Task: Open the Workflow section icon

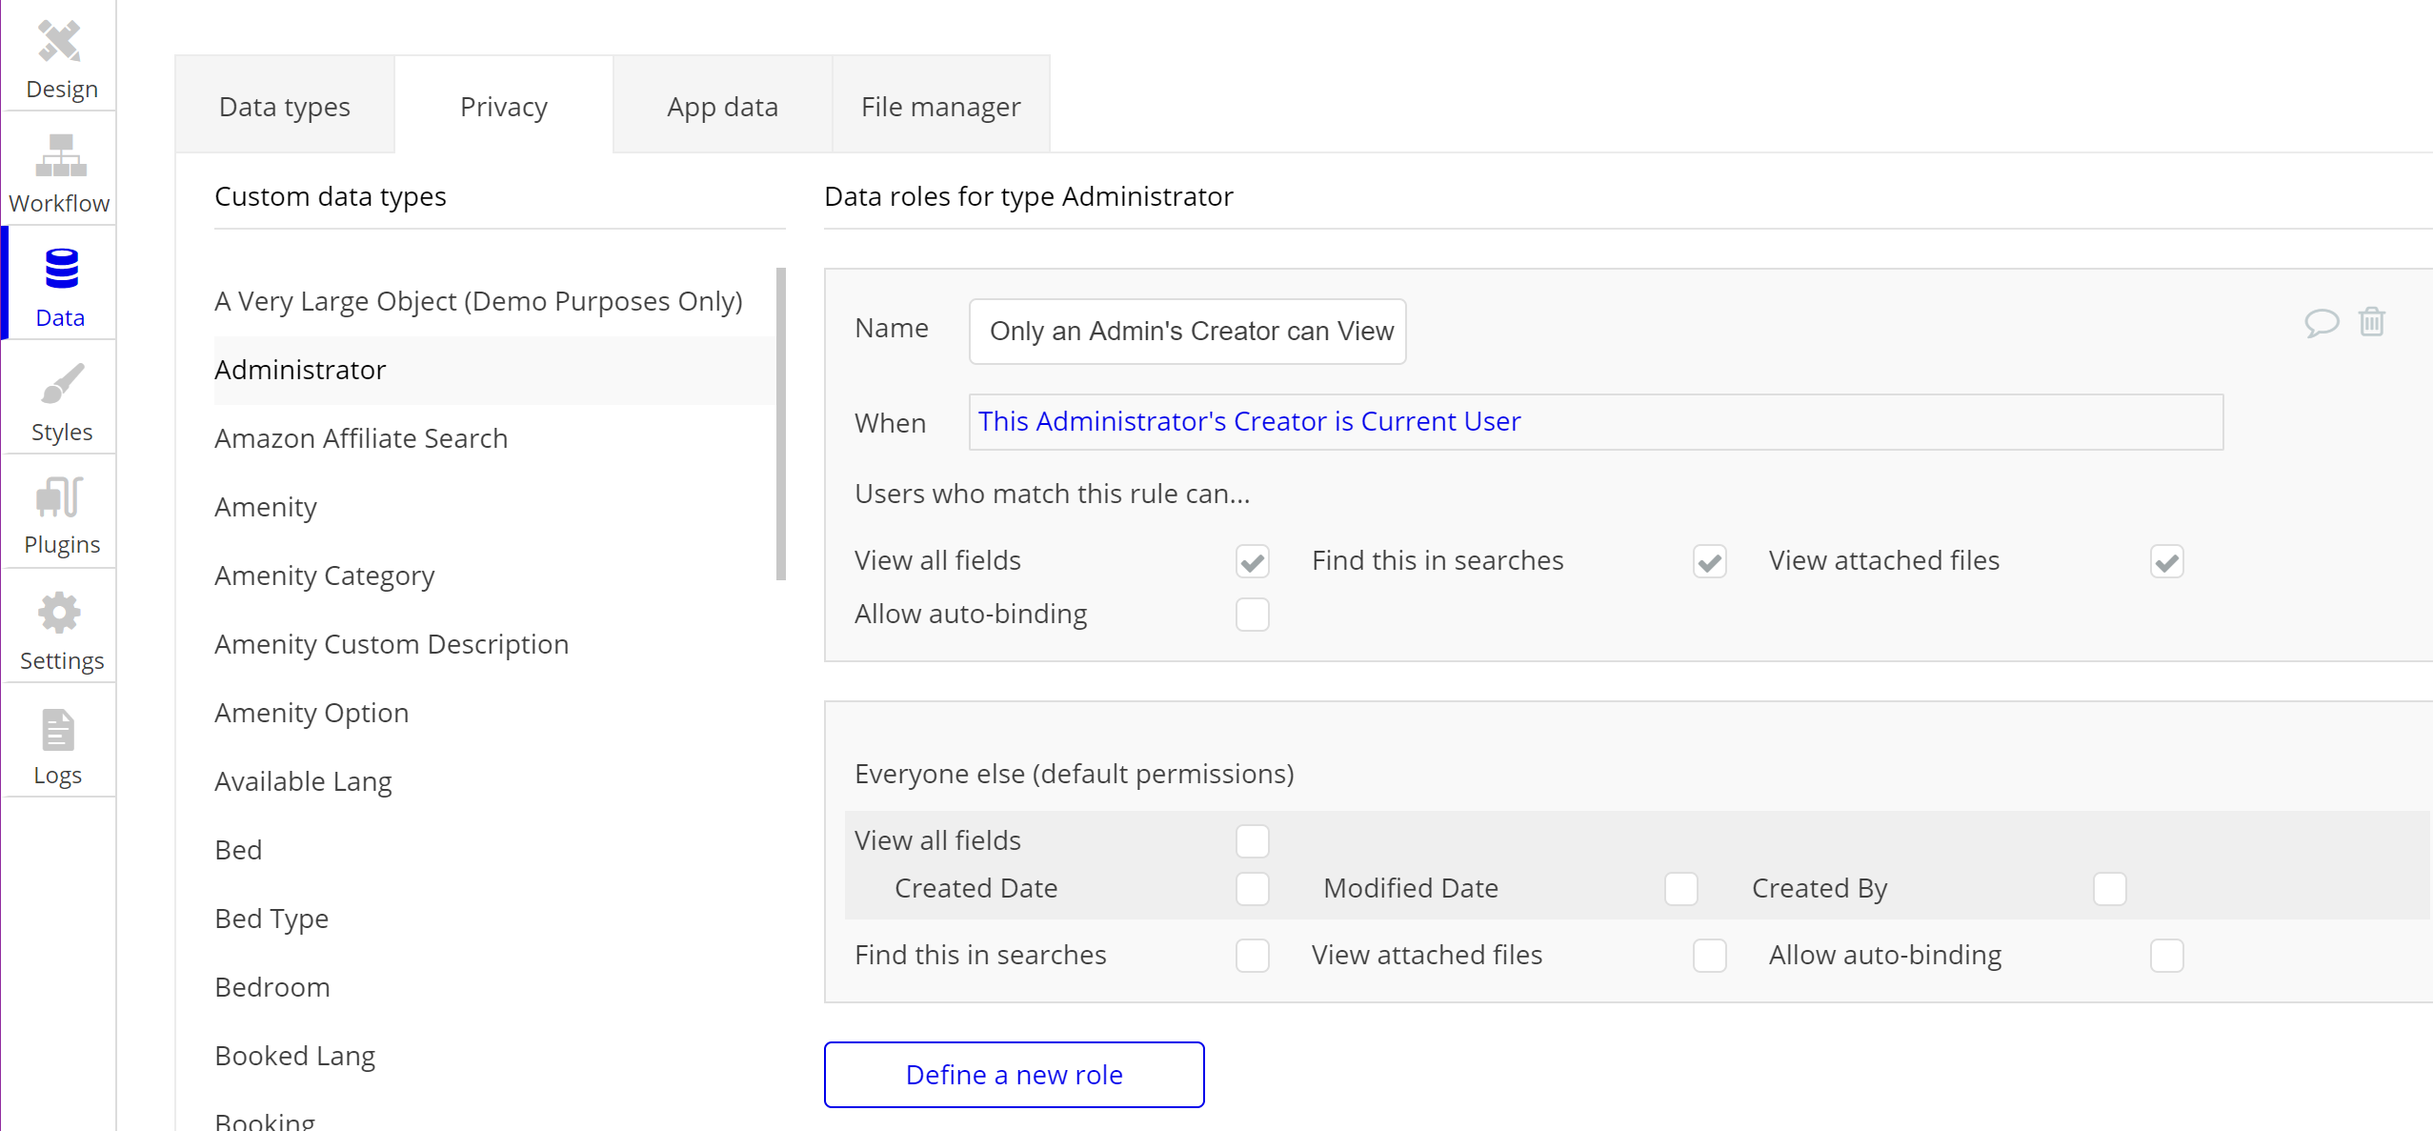Action: (x=60, y=156)
